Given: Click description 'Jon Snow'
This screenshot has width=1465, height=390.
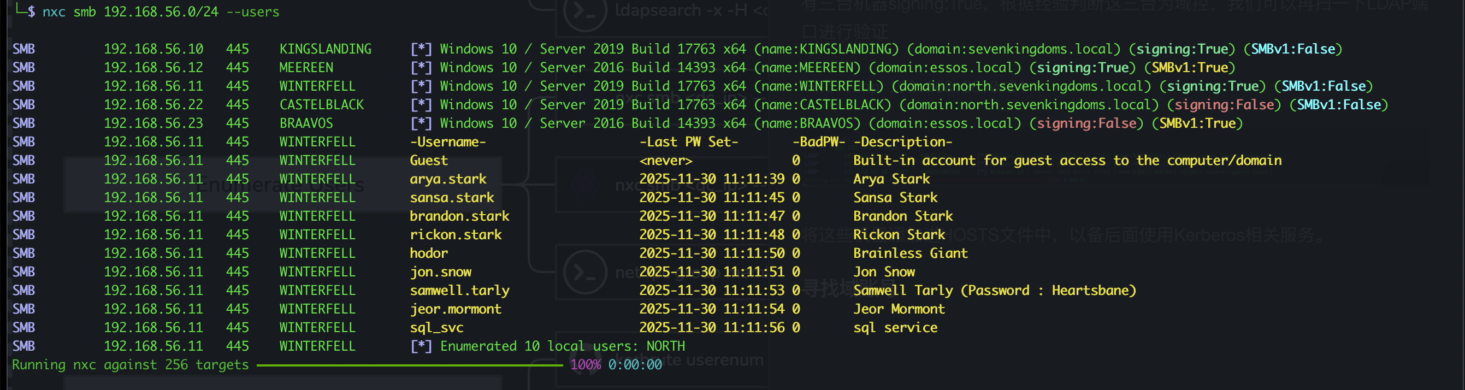Looking at the screenshot, I should click(x=884, y=273).
